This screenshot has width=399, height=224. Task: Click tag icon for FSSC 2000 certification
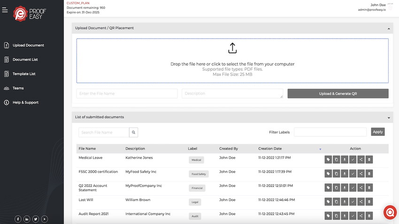coord(328,173)
